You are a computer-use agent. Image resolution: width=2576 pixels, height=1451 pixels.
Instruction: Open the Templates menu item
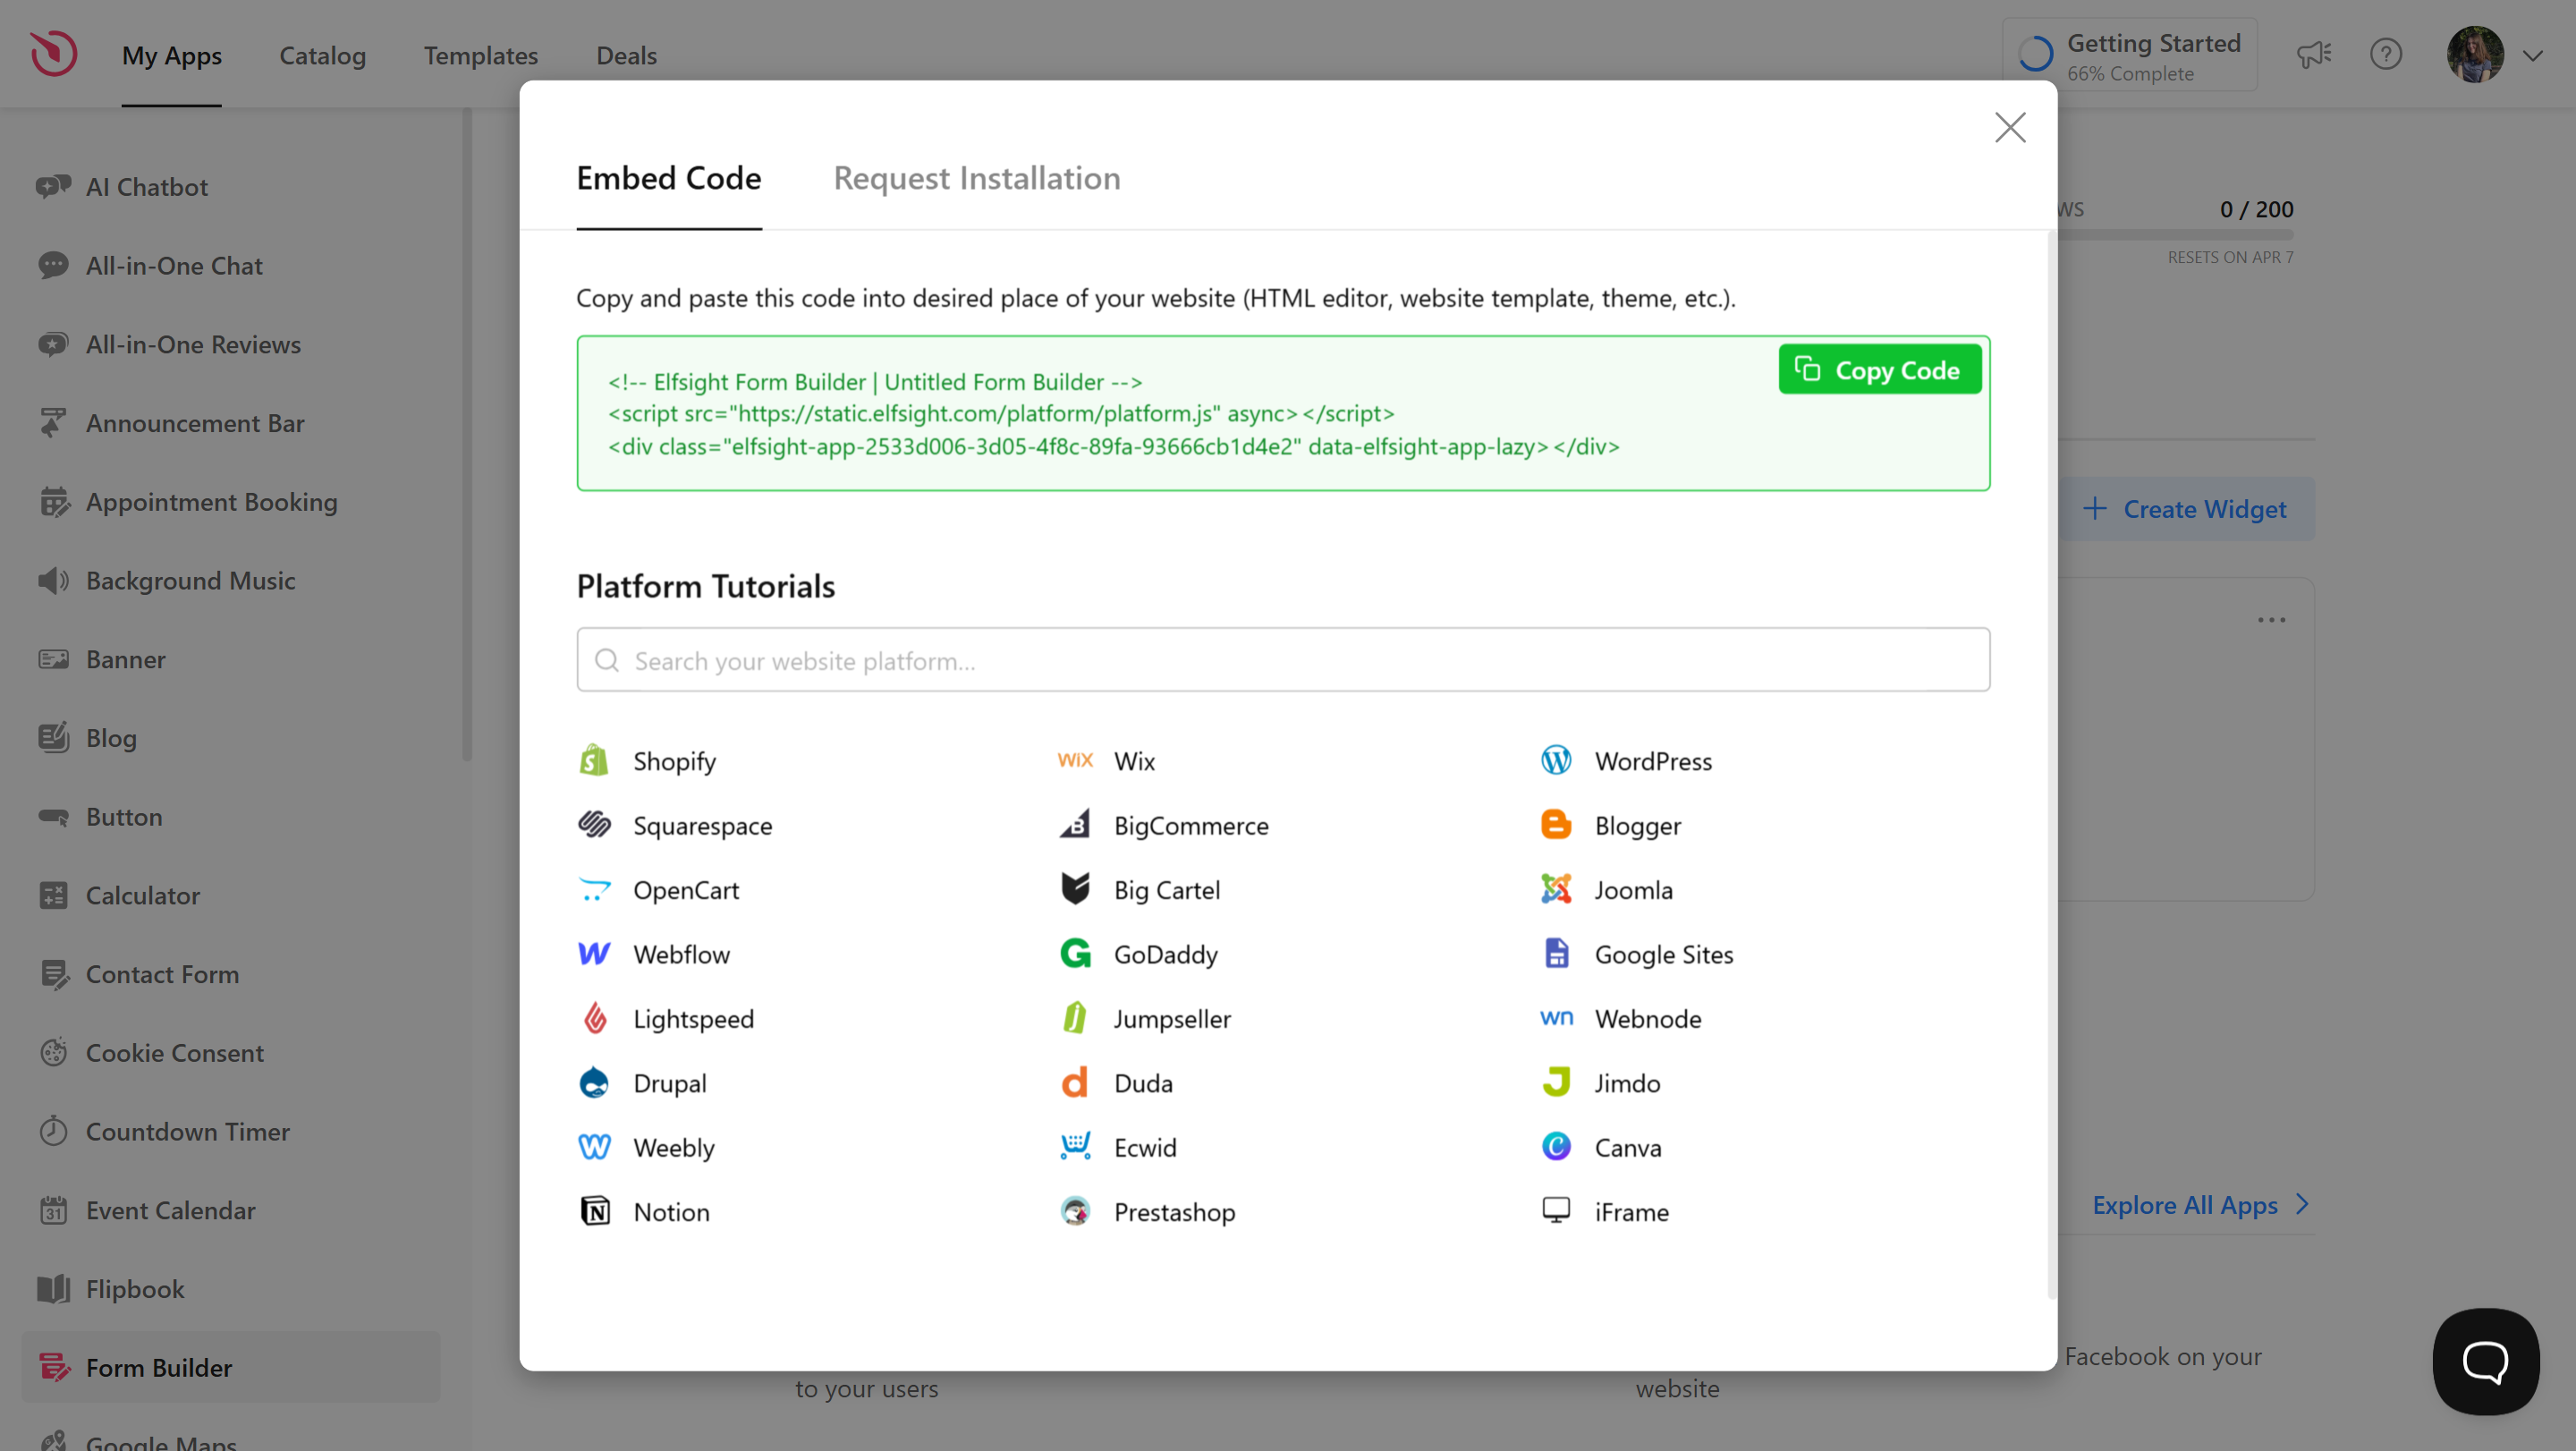(481, 56)
